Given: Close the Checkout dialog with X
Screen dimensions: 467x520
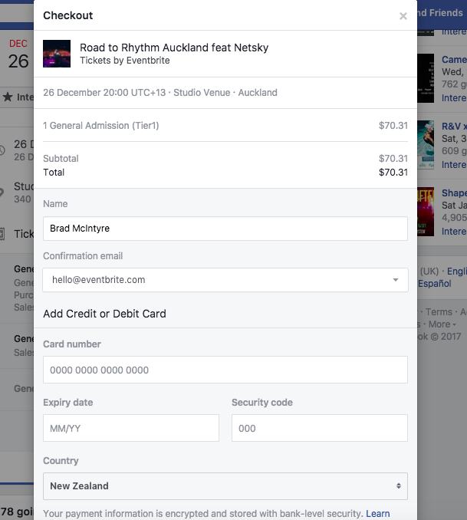Looking at the screenshot, I should coord(403,16).
